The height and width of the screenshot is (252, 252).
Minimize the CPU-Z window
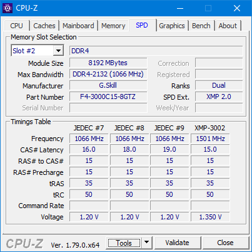180,8
